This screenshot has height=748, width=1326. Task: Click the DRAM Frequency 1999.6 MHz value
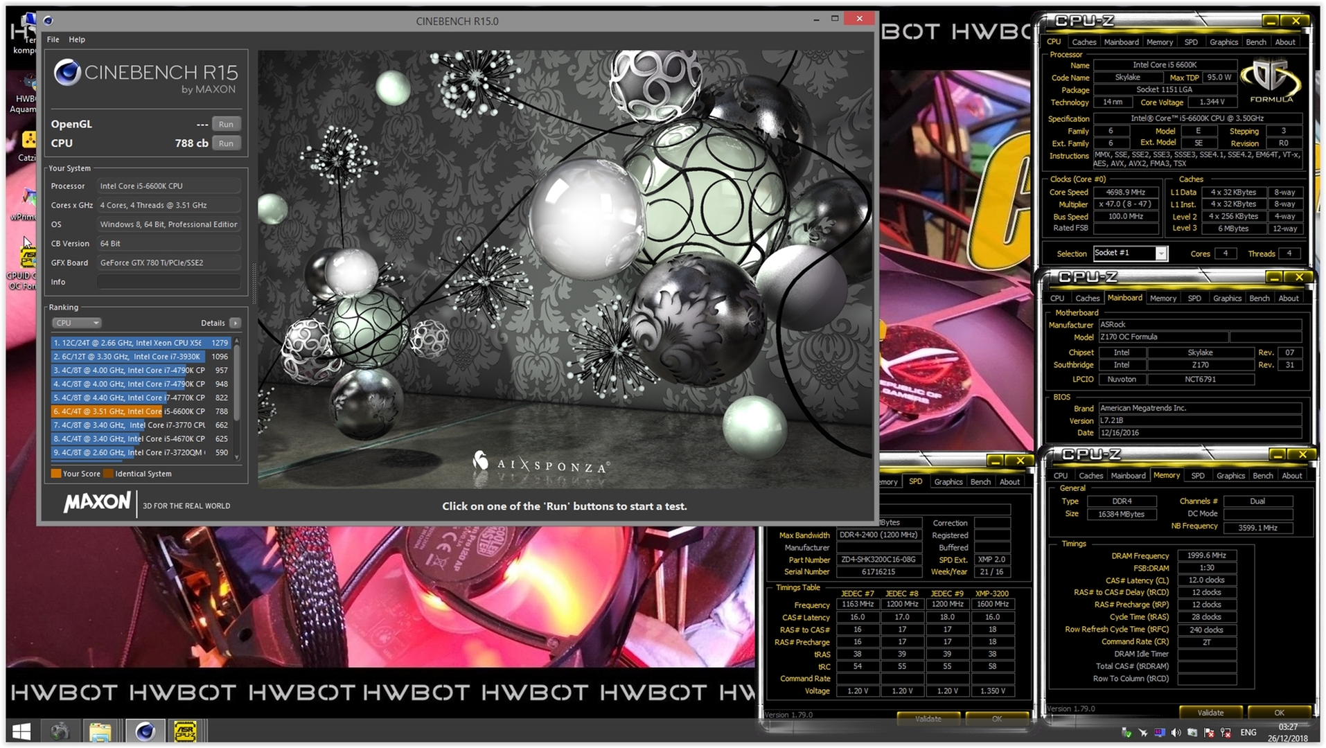1206,555
